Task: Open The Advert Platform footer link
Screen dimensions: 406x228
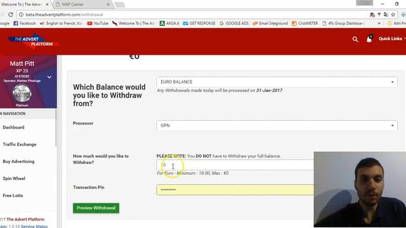Action: (25, 219)
